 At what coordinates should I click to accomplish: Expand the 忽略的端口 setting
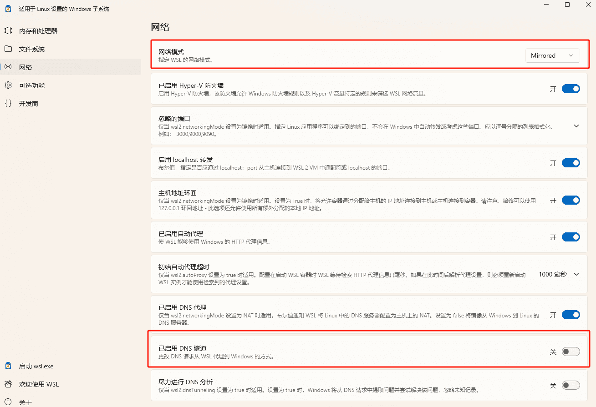(x=576, y=126)
